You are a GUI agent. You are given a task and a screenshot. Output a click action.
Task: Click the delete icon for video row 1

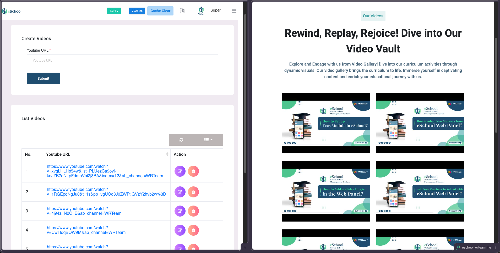pyautogui.click(x=193, y=171)
